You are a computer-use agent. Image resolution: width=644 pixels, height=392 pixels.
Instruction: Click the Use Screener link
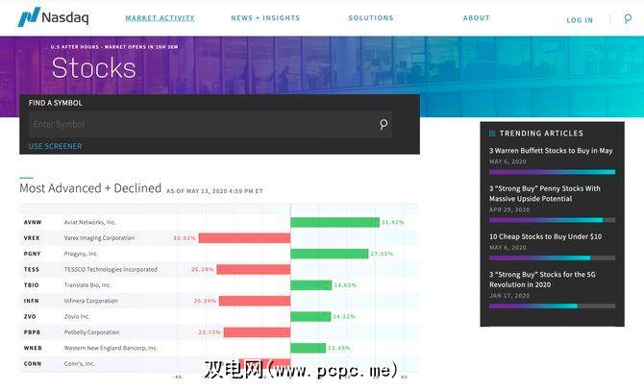[55, 146]
